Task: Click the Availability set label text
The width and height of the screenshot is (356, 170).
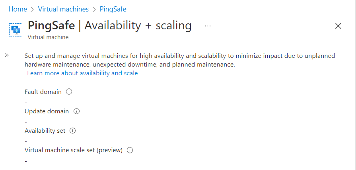Action: (45, 130)
